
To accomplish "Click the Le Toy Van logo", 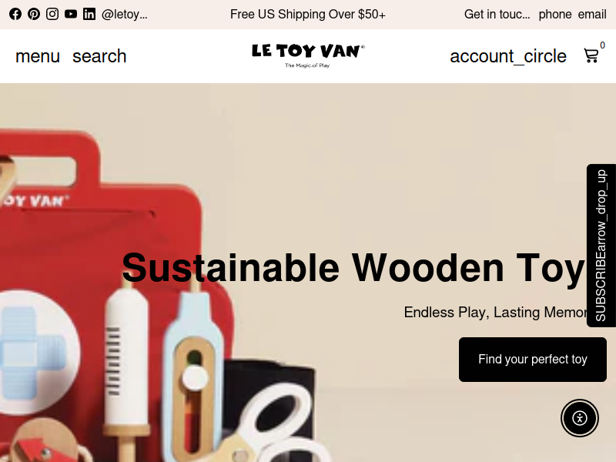I will click(308, 55).
